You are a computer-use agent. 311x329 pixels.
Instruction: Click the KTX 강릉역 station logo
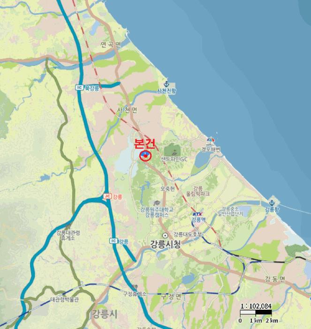[197, 214]
